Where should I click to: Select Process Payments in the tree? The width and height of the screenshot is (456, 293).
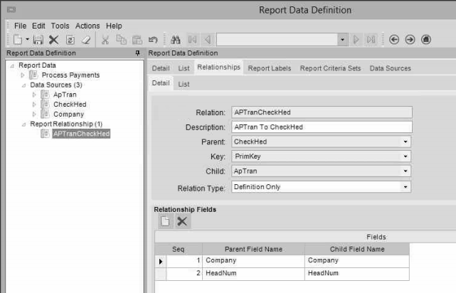(70, 75)
